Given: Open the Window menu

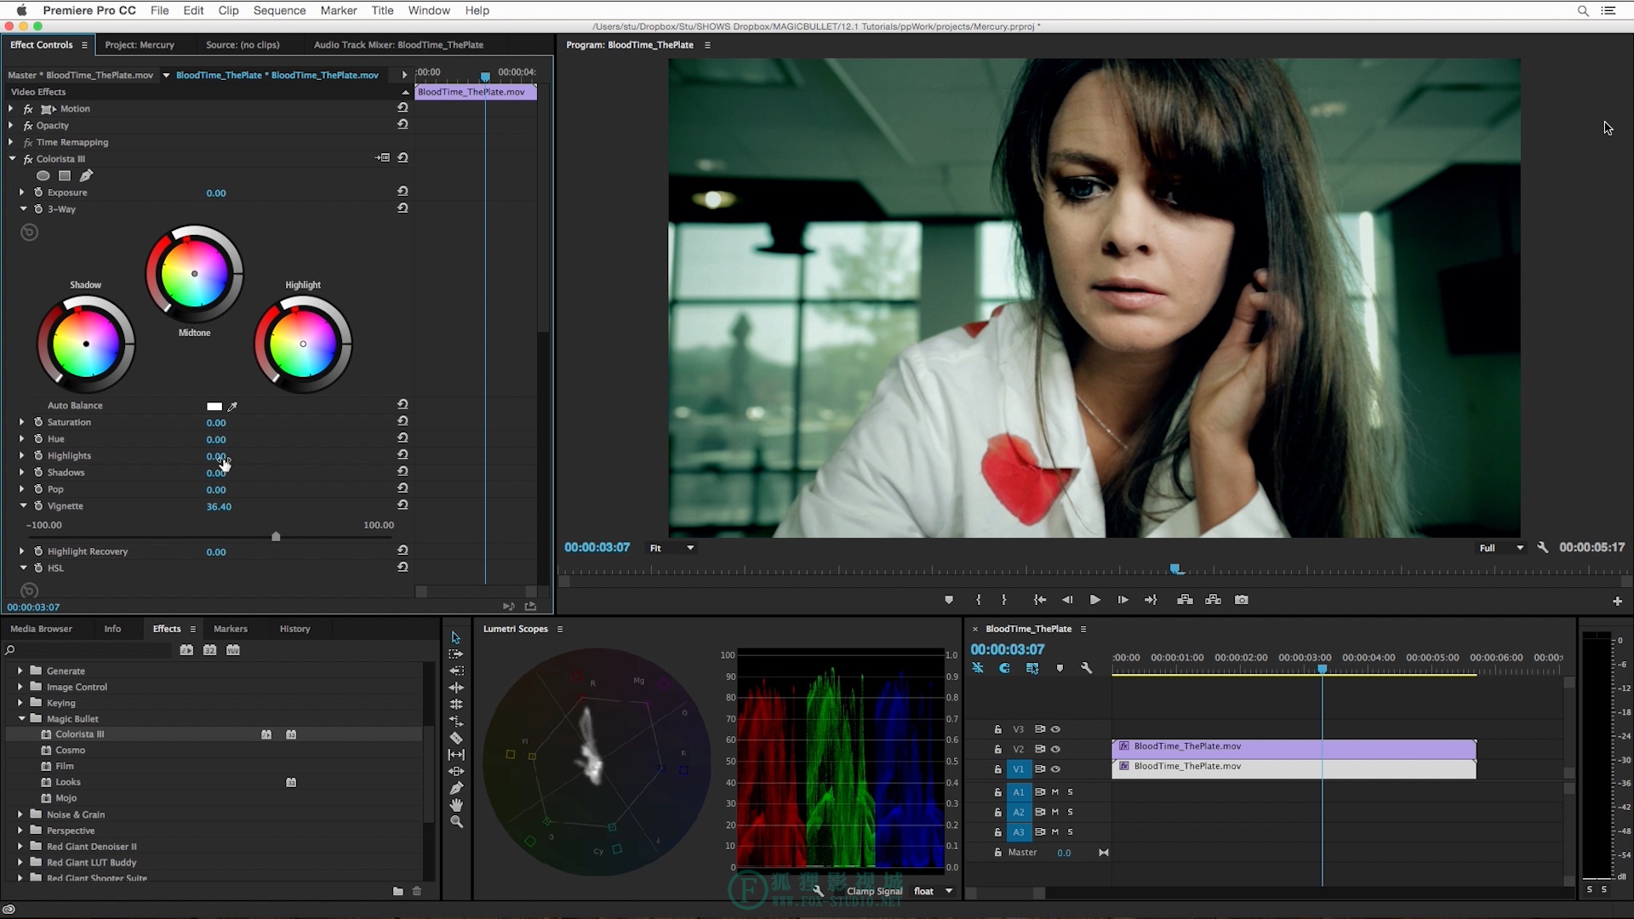Looking at the screenshot, I should pyautogui.click(x=429, y=10).
